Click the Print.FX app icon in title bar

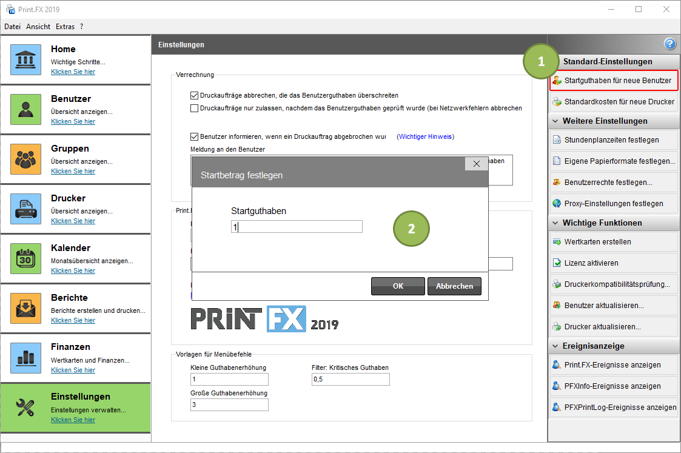[x=10, y=9]
